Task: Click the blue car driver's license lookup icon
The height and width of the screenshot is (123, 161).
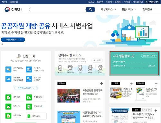Action: pyautogui.click(x=8, y=69)
